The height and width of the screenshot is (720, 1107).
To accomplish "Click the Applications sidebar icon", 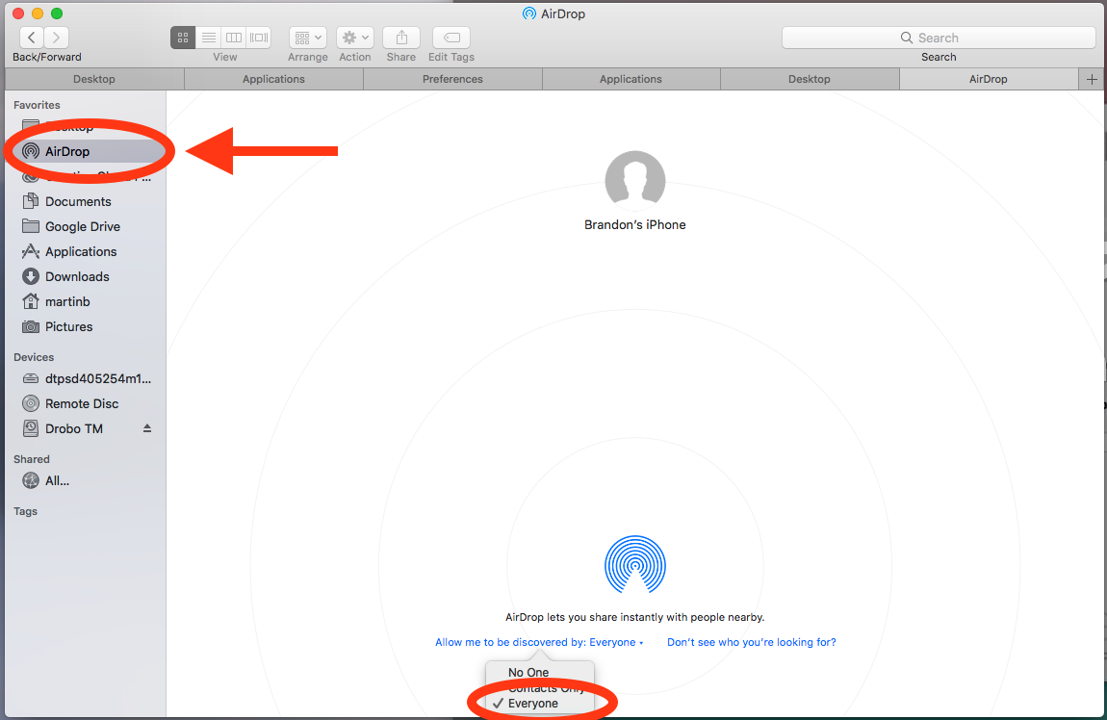I will click(x=31, y=251).
